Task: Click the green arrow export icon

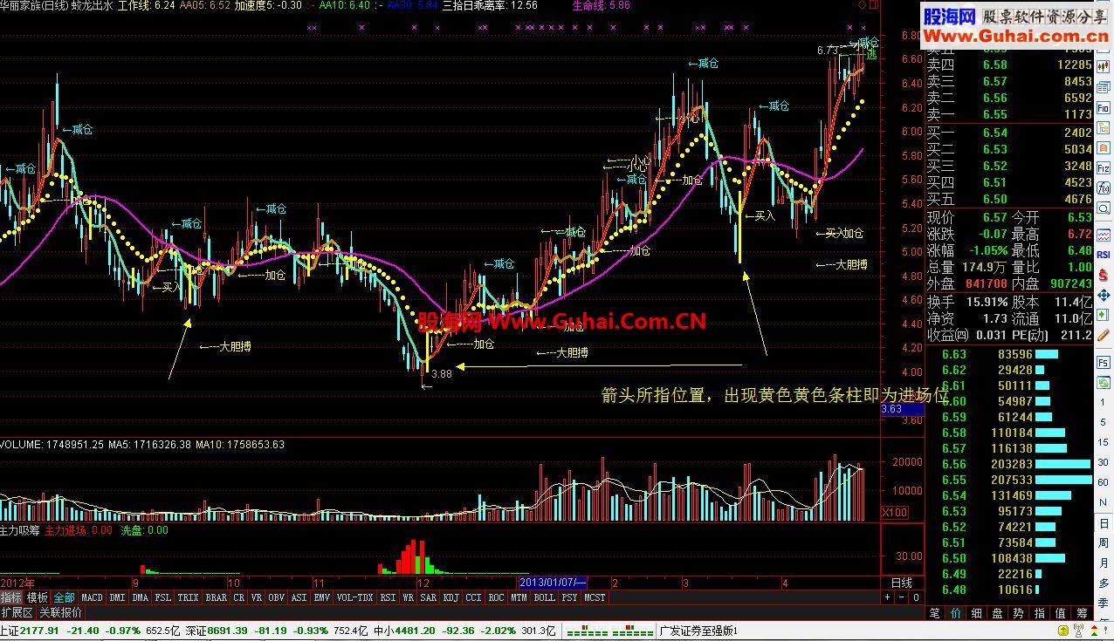Action: pos(1104,315)
